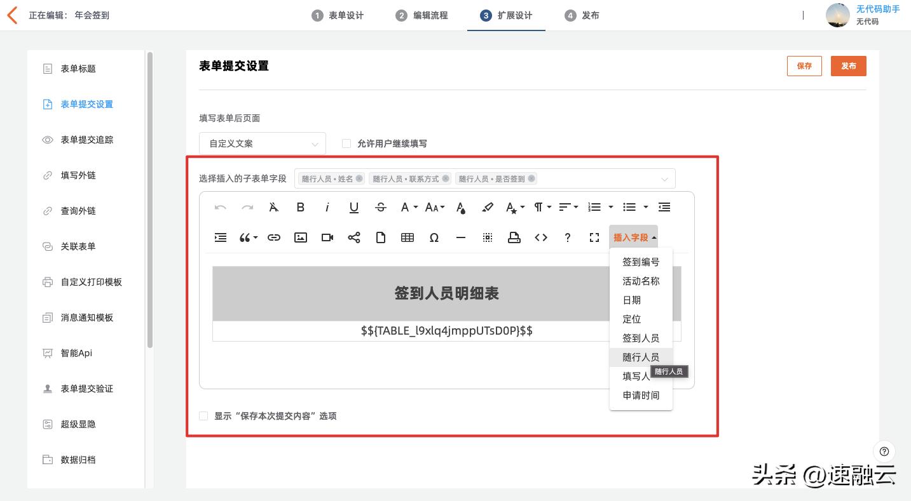Switch to the 发布 step tab
The width and height of the screenshot is (911, 501).
coord(581,15)
